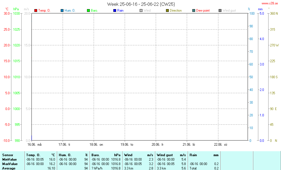Click the Average row label

[9, 168]
